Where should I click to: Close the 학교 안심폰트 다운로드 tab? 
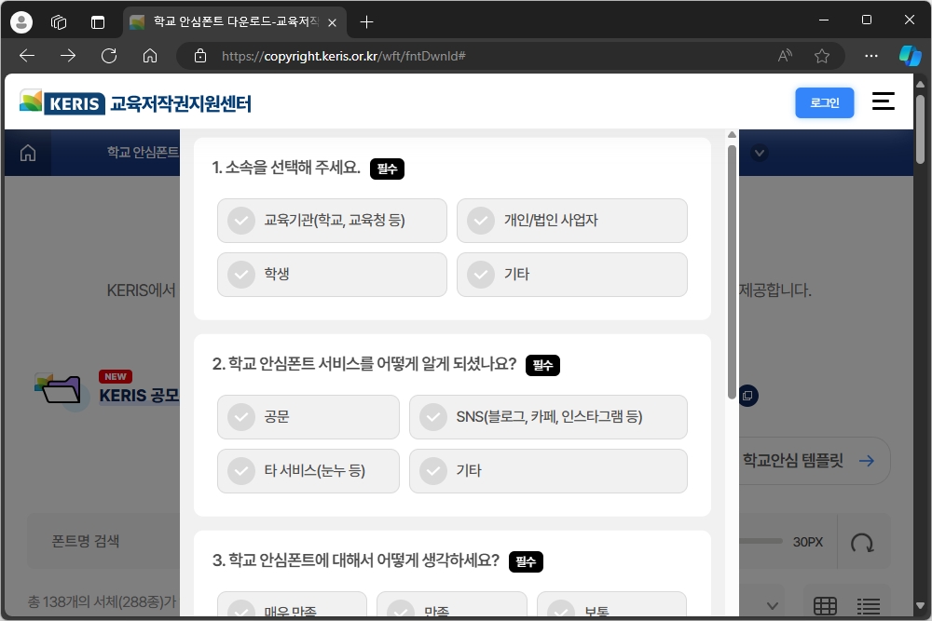point(333,22)
